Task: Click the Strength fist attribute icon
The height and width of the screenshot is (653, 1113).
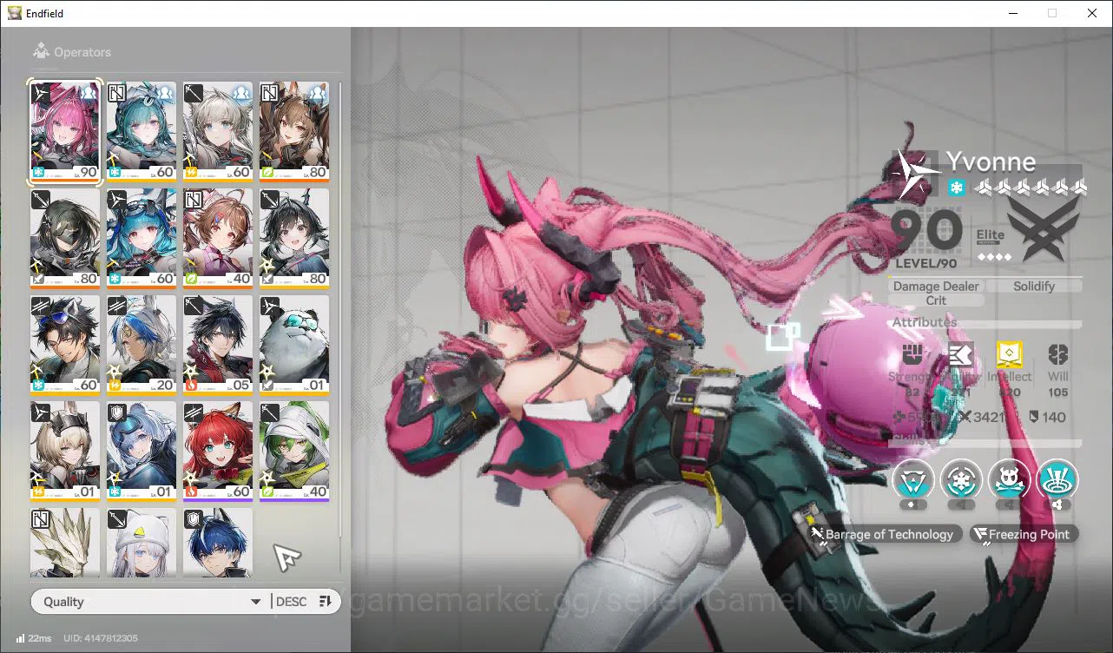Action: click(912, 355)
